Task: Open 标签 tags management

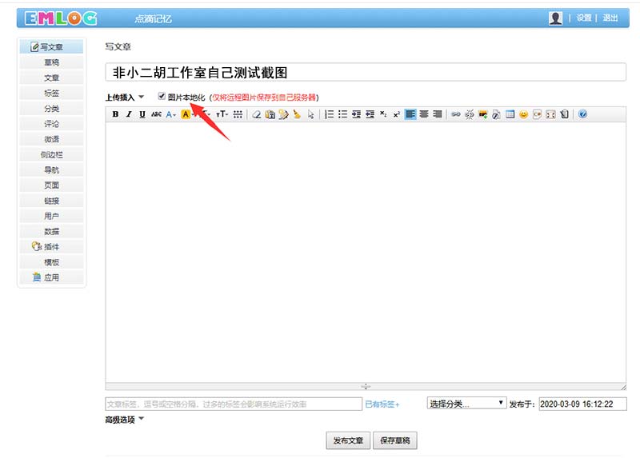Action: point(51,93)
